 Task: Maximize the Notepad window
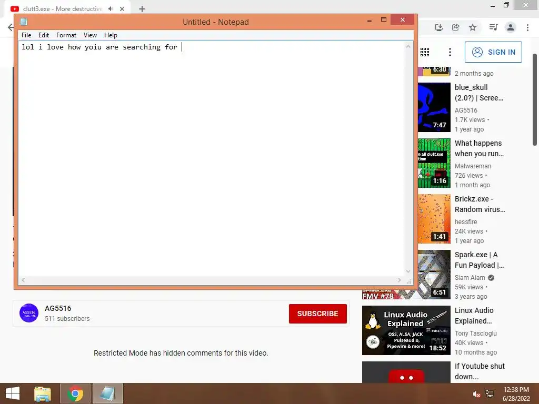pos(384,19)
